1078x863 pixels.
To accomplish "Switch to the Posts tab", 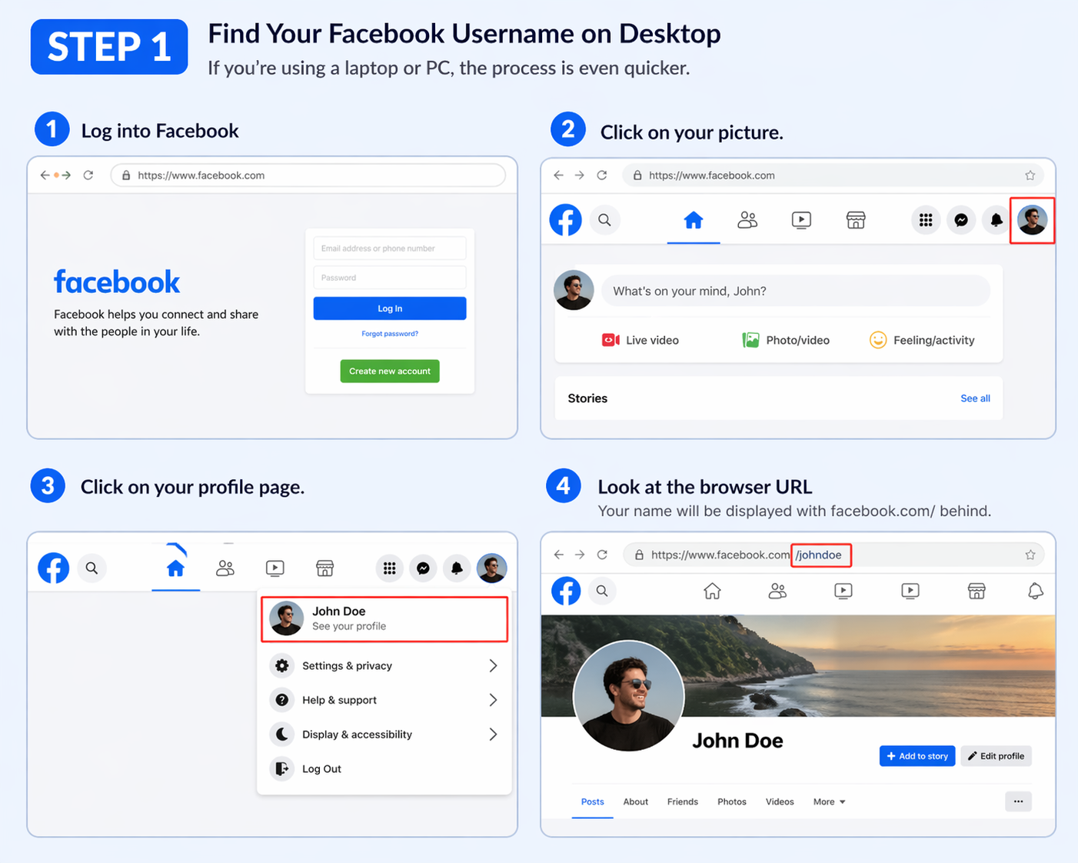I will (593, 801).
